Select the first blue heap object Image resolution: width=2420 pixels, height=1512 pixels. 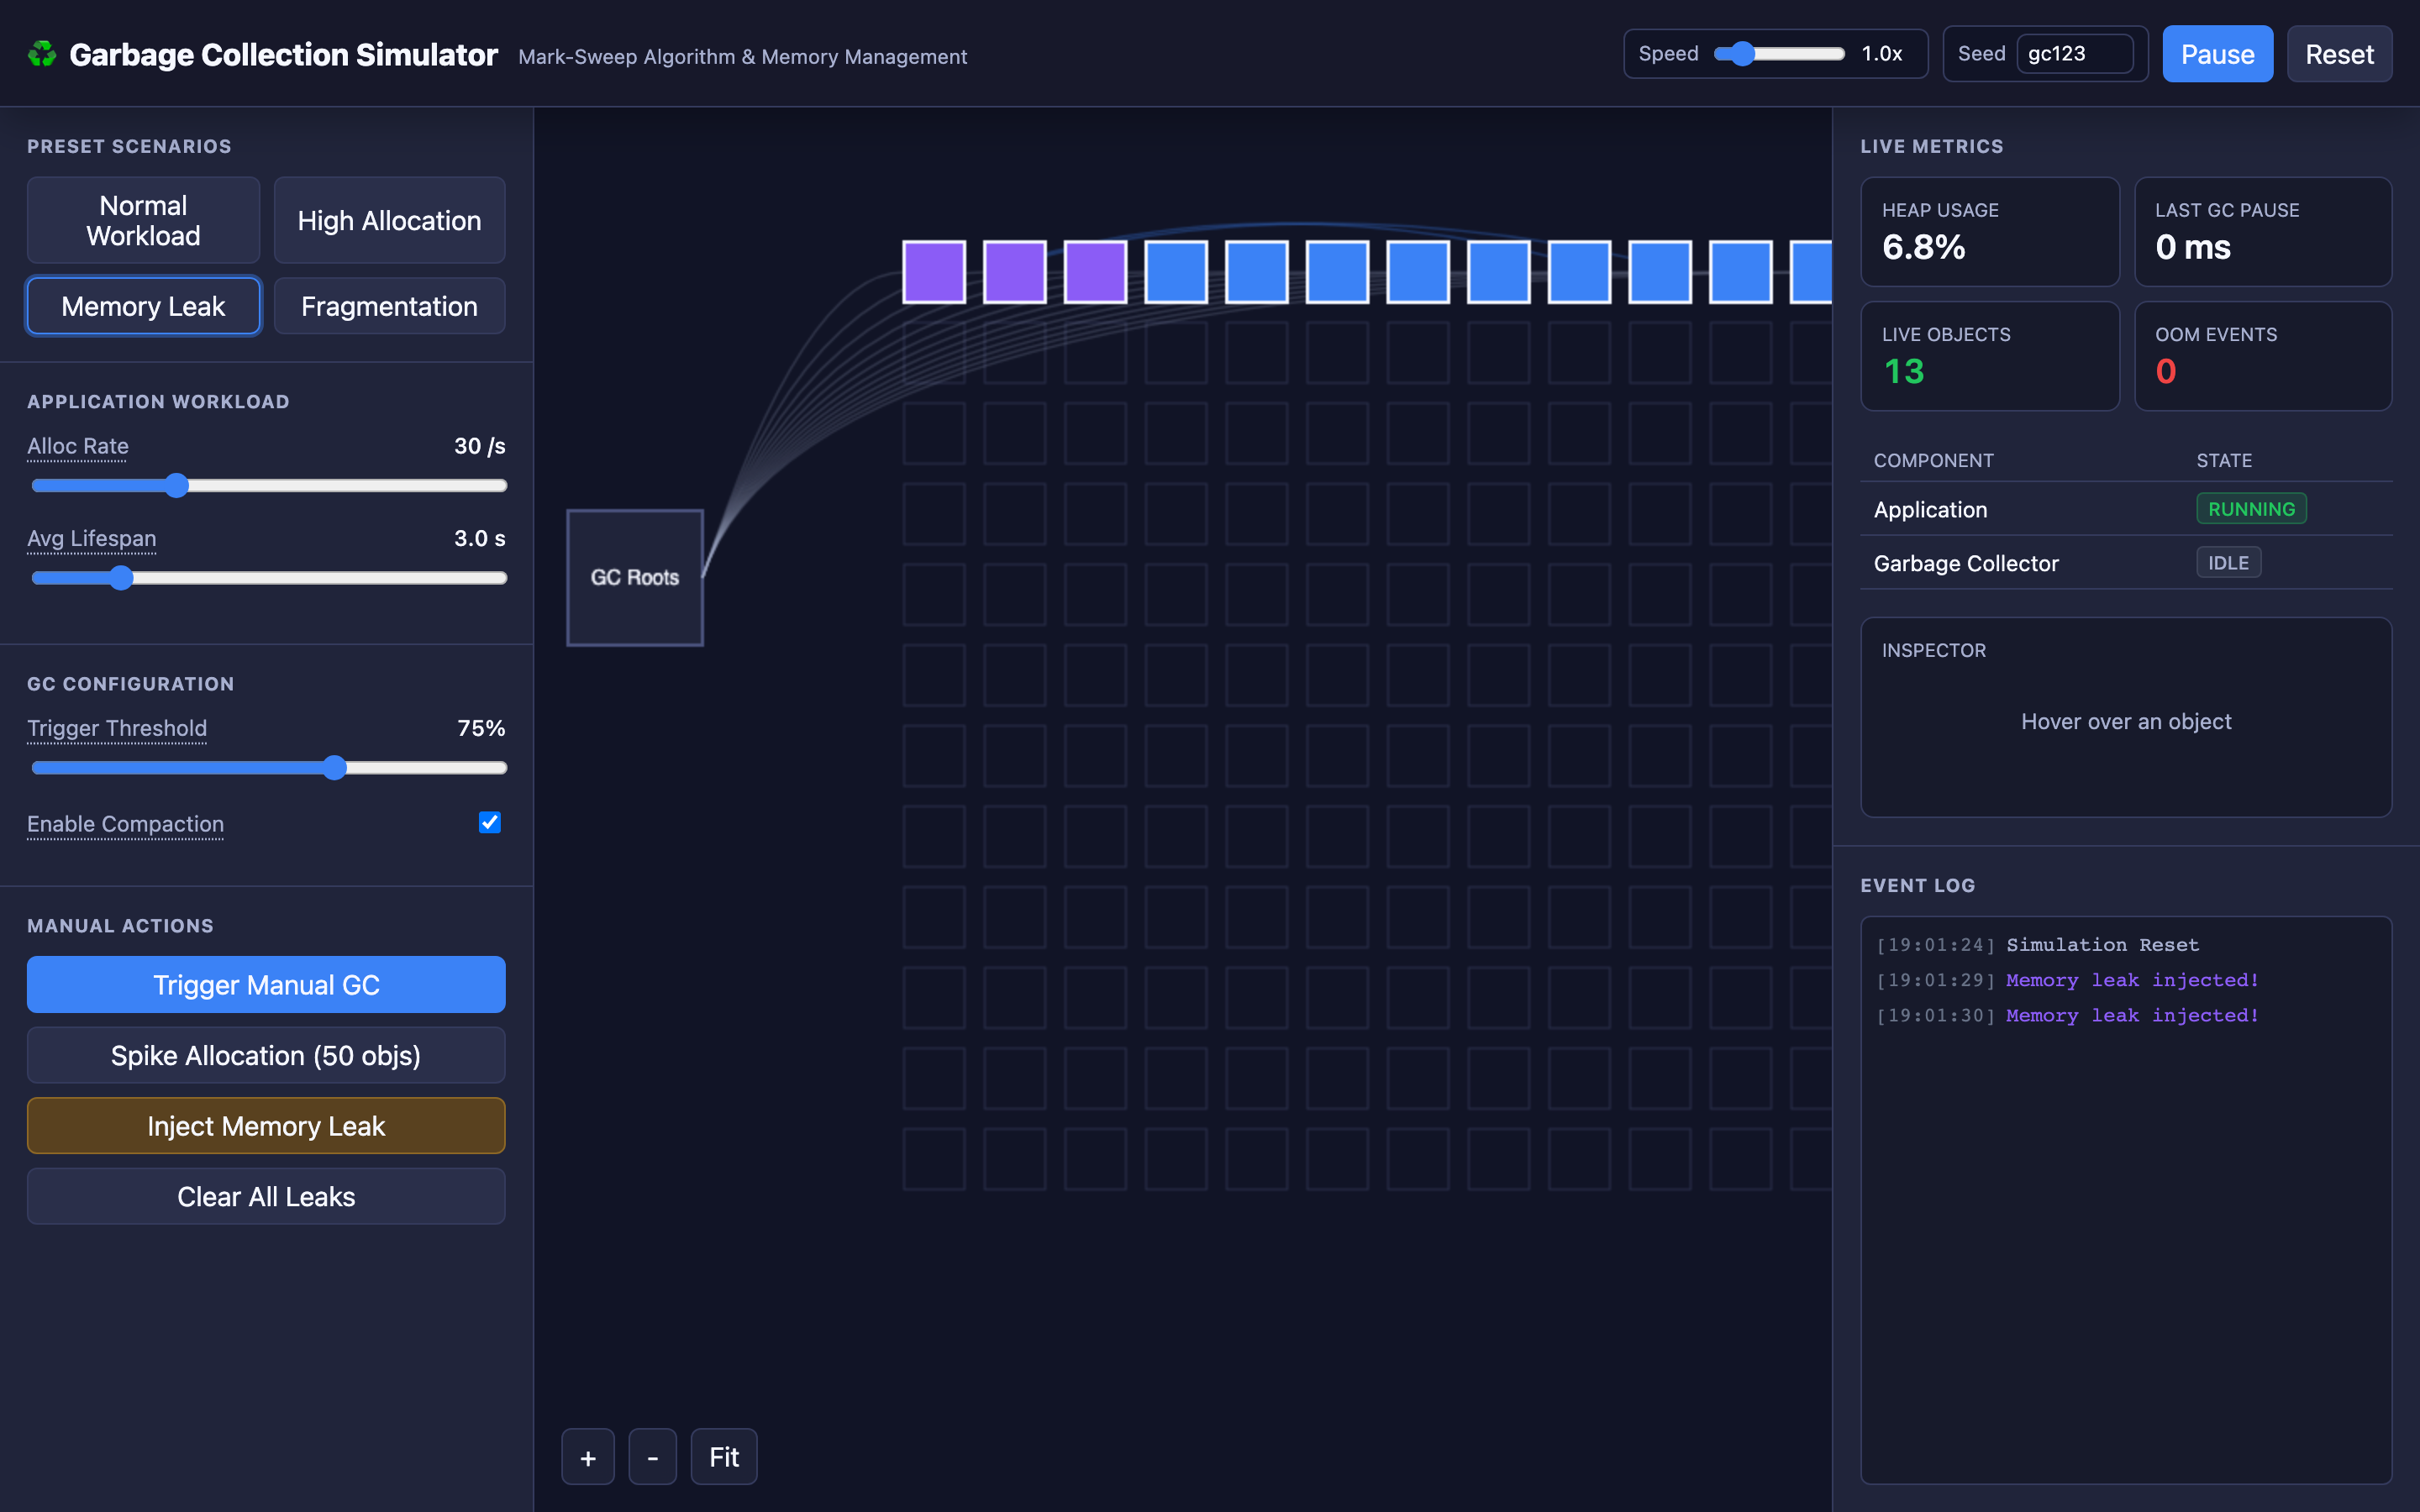1176,272
